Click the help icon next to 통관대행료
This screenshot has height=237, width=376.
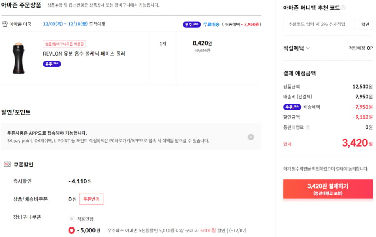308,127
